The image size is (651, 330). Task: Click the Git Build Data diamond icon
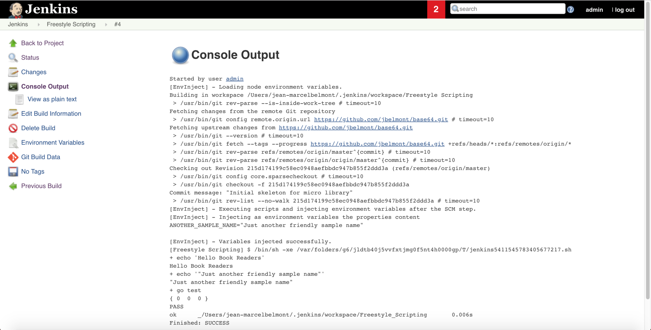click(x=13, y=157)
